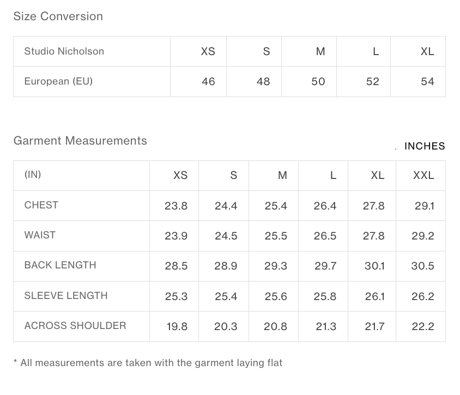Click the Size Conversion heading
The height and width of the screenshot is (395, 460).
coord(58,16)
